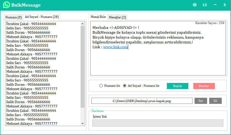Switch to Ad Soyad - Numara (28) tab
Screen dimensions: 231x135
click(42, 17)
